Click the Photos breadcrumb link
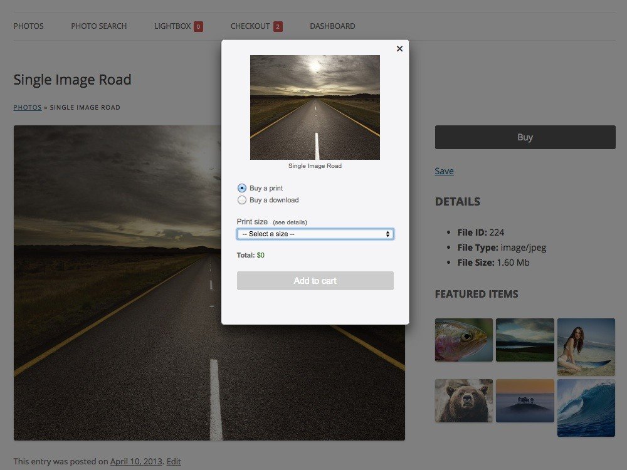Viewport: 627px width, 470px height. [x=28, y=107]
